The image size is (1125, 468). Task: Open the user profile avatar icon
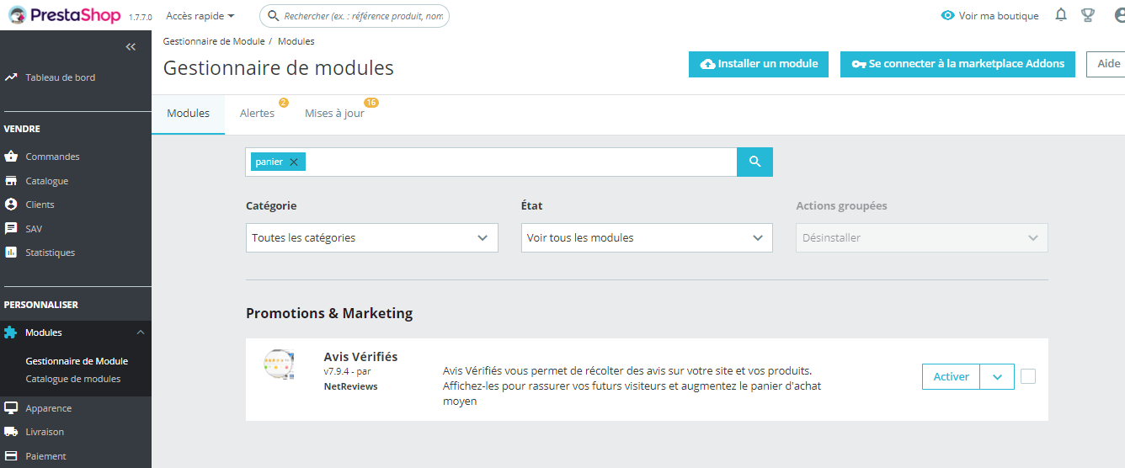pyautogui.click(x=1118, y=15)
